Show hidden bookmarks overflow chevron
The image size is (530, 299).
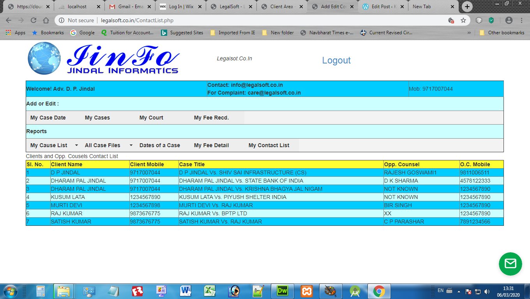[469, 33]
